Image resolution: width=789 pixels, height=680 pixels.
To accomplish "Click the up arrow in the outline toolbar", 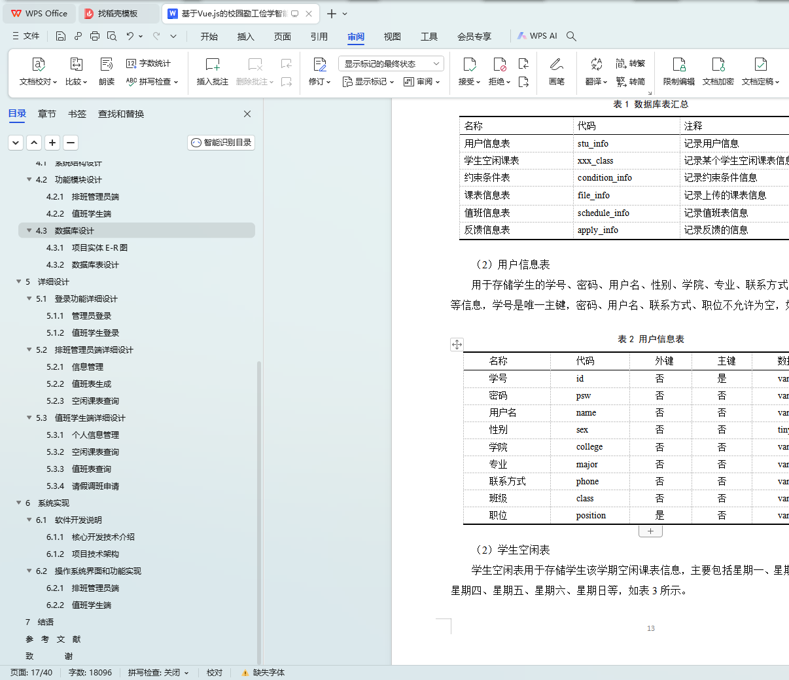I will pos(34,143).
